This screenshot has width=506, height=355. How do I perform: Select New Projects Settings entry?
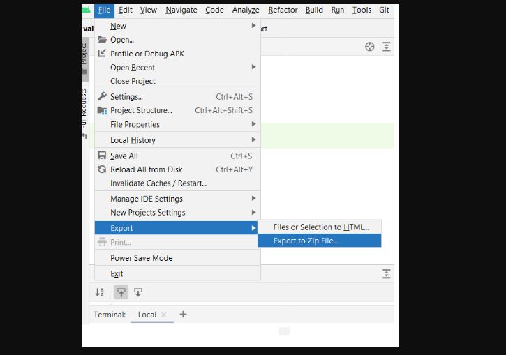click(177, 213)
